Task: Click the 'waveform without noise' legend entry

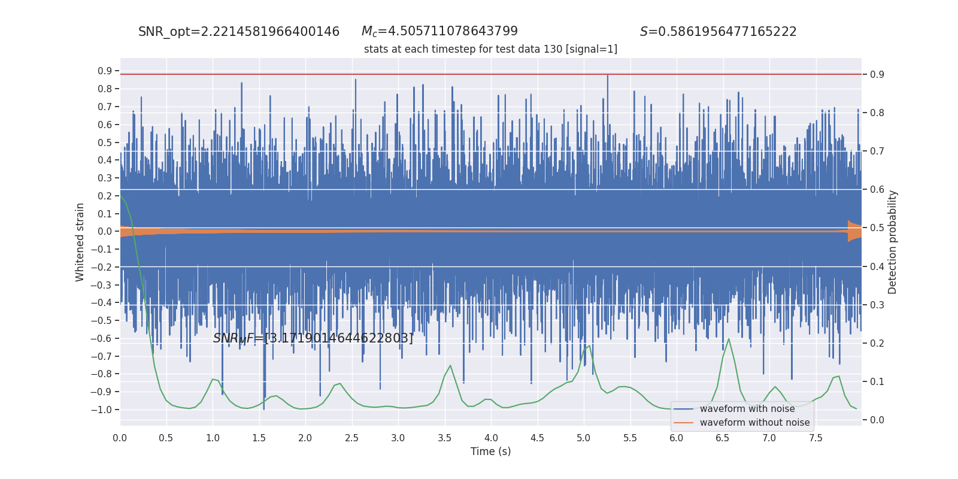Action: [x=754, y=423]
